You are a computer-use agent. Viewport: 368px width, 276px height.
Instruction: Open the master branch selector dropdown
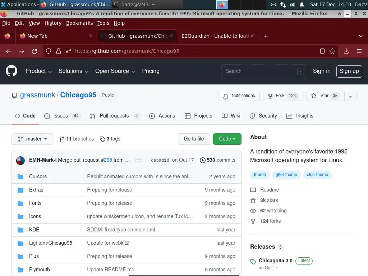(x=32, y=139)
